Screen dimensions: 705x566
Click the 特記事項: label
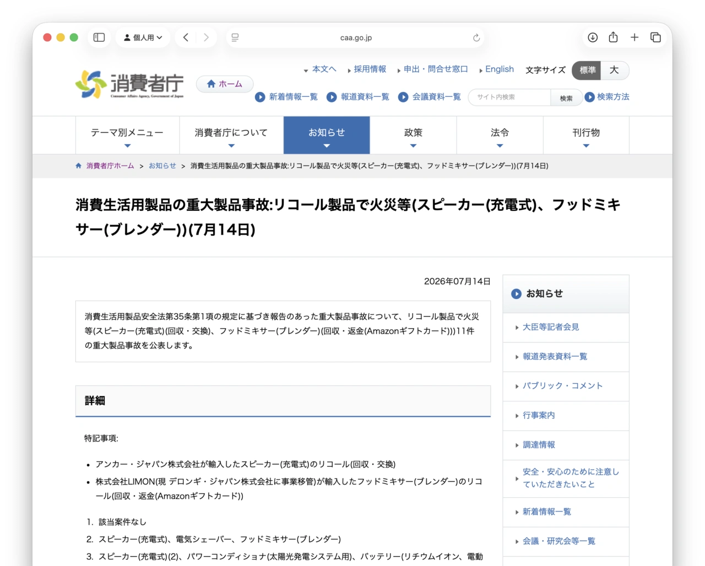(101, 438)
